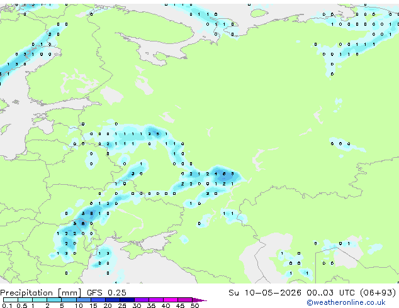
Task: Click the 1–2 mm legend color swatch
Action: coord(40,300)
